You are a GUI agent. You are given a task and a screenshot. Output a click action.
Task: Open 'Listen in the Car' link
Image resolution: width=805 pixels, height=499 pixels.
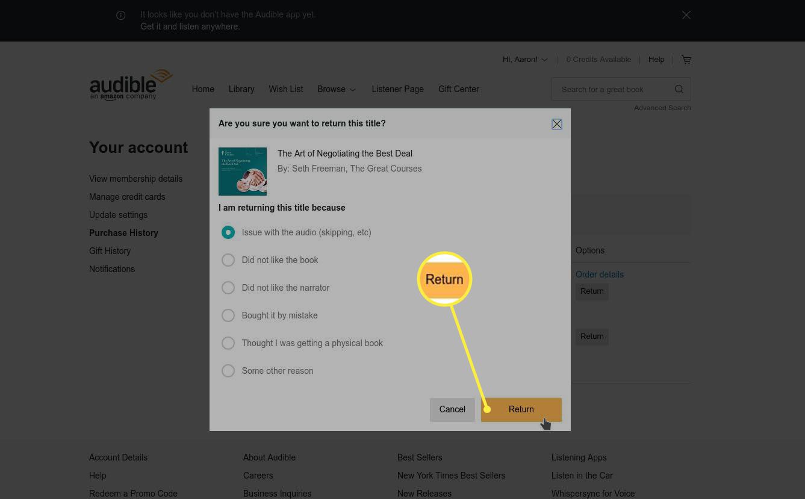pyautogui.click(x=582, y=476)
